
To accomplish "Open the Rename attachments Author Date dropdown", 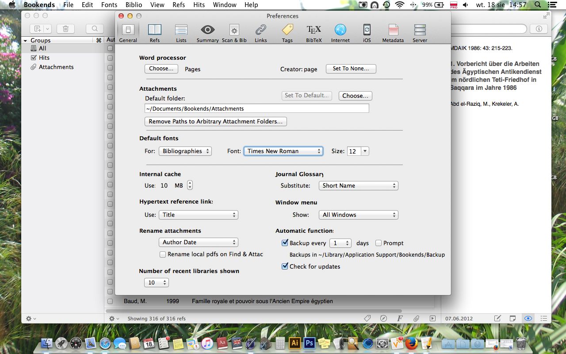I will (x=199, y=242).
